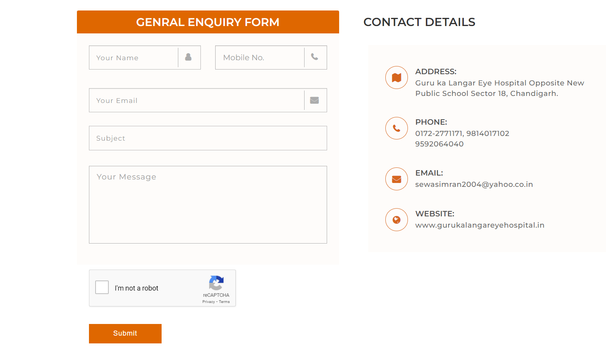Click the phone icon beside Mobile No.

point(315,57)
